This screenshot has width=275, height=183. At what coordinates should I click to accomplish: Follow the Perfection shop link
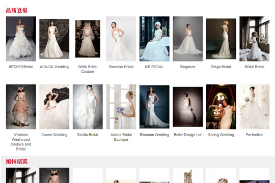coord(254,135)
